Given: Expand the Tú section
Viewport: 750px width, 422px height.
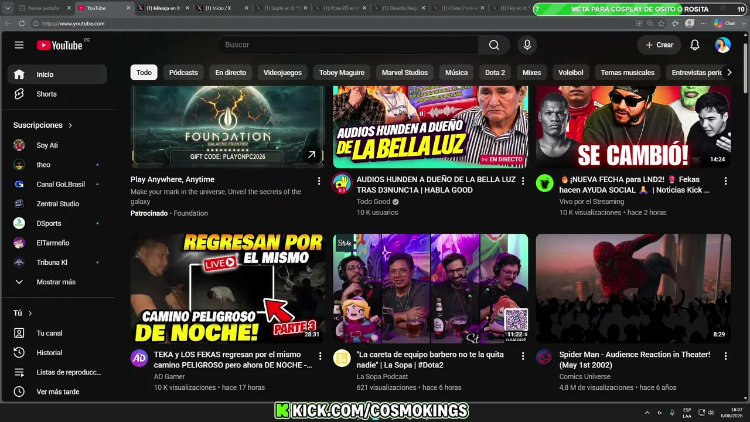Looking at the screenshot, I should 23,313.
